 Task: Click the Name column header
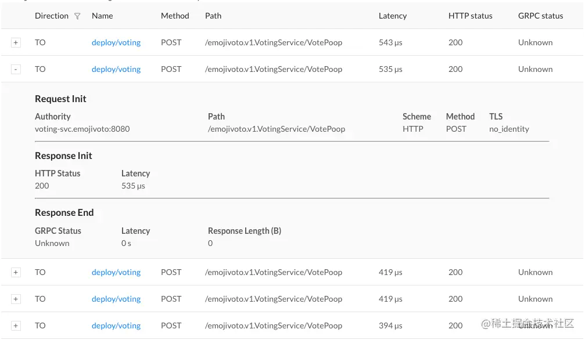coord(102,16)
